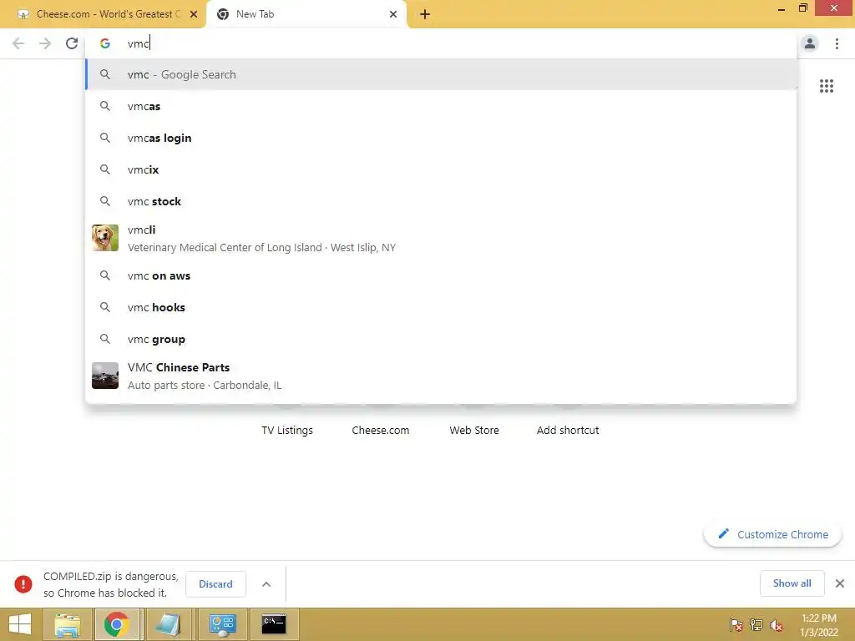
Task: Click the taskbar clock showing 1:22 PM
Action: [x=819, y=625]
